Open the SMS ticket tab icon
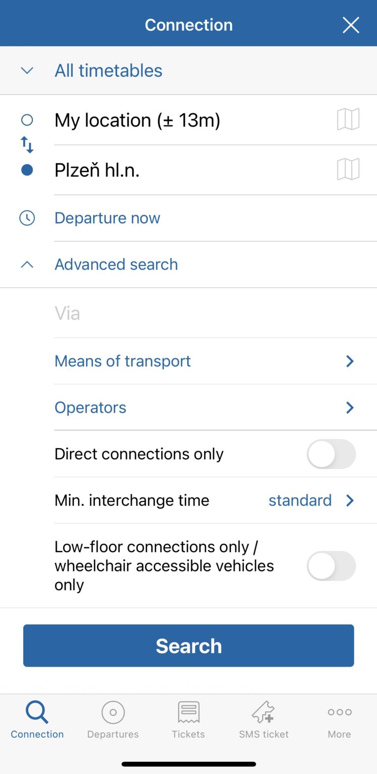The height and width of the screenshot is (774, 377). [x=264, y=713]
